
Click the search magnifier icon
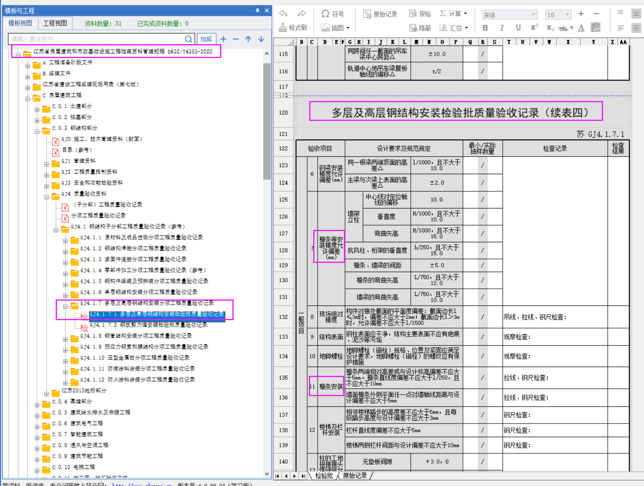189,39
